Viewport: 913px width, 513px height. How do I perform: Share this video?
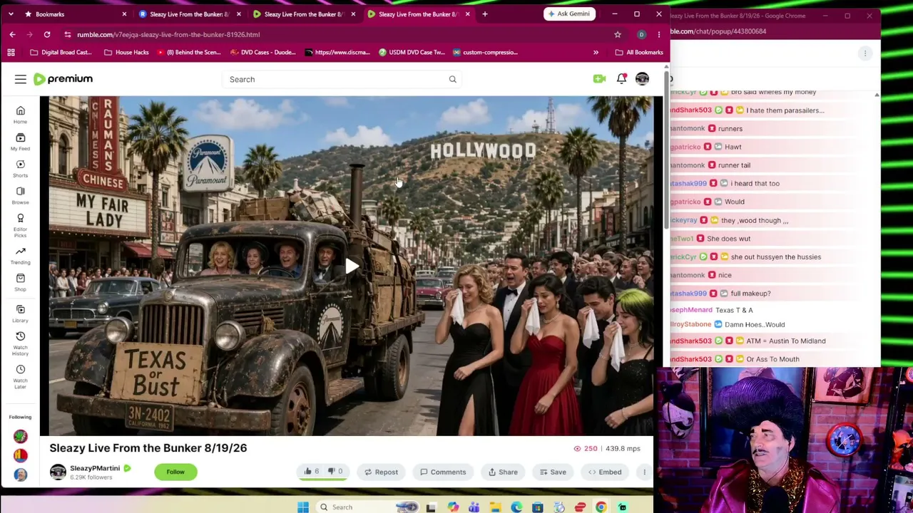(503, 472)
